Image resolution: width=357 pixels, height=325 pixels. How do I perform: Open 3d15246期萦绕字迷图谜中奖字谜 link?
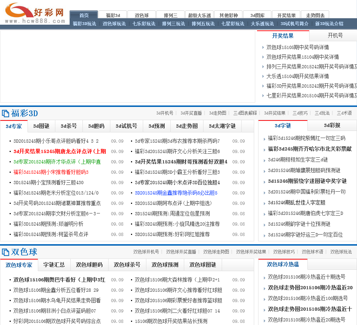click(x=307, y=181)
